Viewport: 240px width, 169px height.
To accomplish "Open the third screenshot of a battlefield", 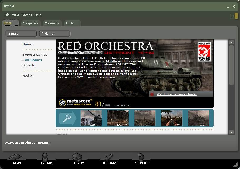I will click(x=145, y=118).
